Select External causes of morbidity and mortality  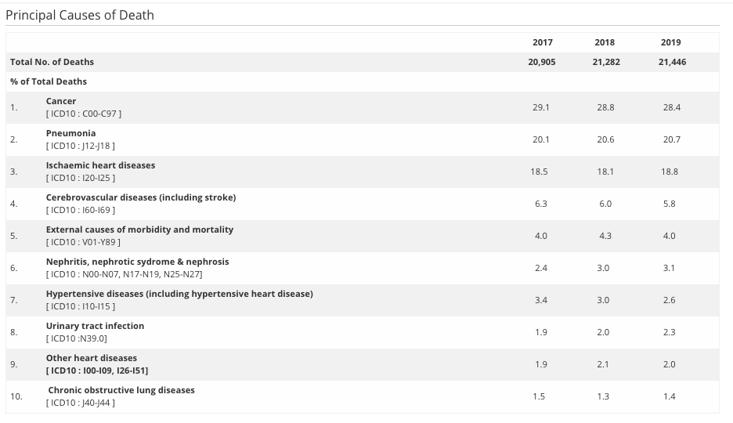coord(139,230)
